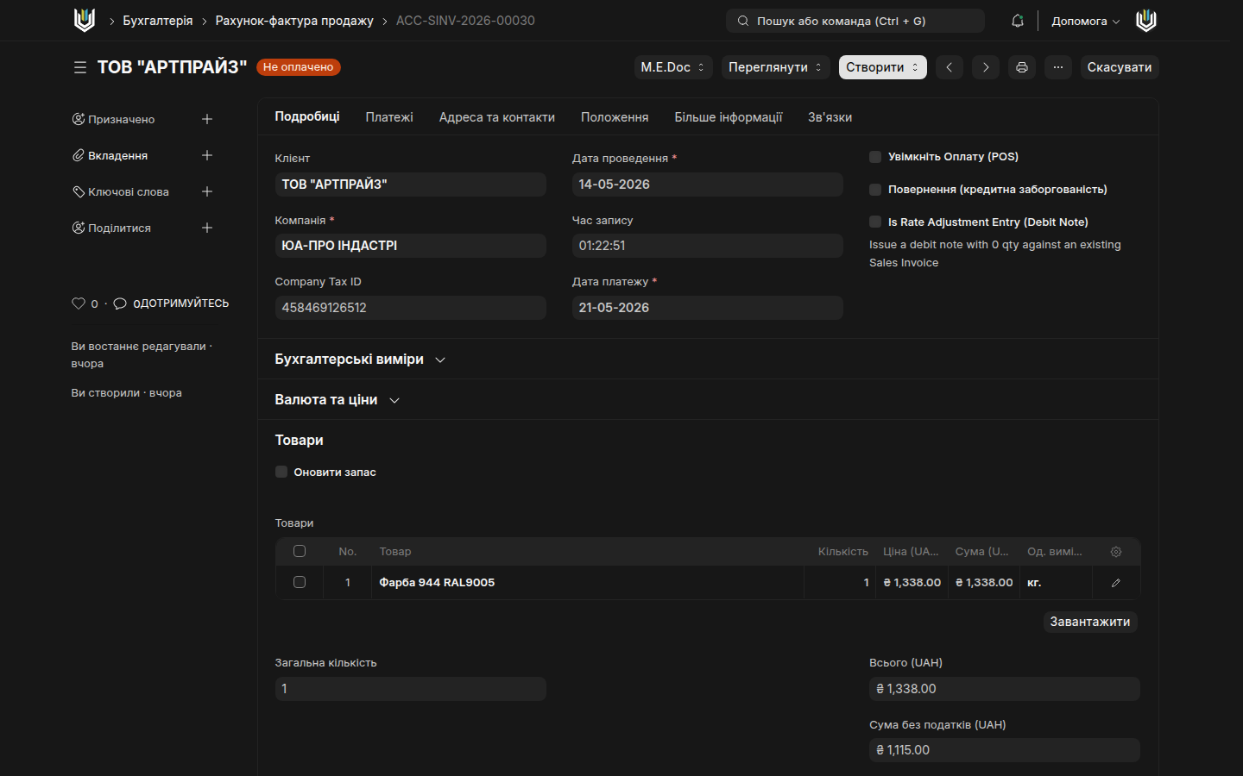Click the Компанія field ЮА-ПРО ІНДАСТРІ
This screenshot has width=1243, height=776.
point(411,246)
